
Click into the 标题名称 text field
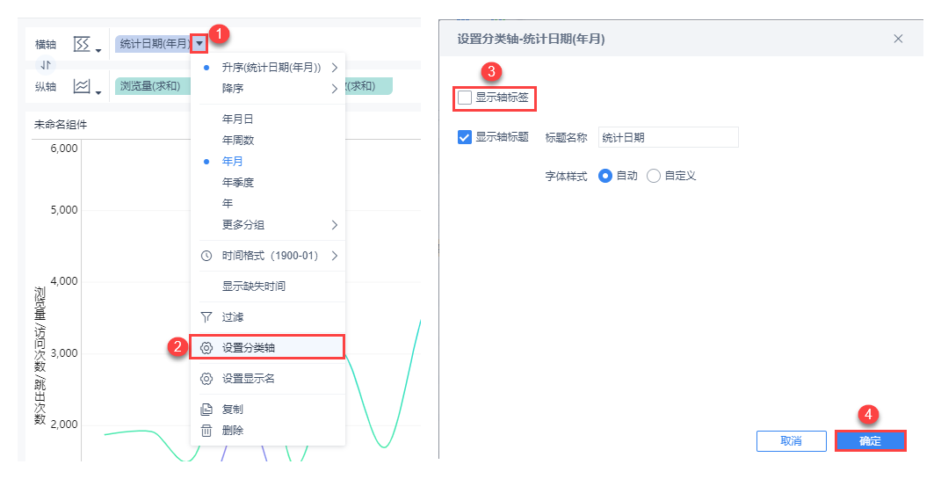668,137
